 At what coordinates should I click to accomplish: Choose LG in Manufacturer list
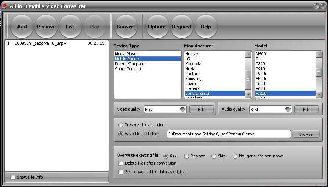(x=215, y=59)
